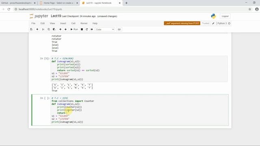Click the Python 3 kernel idle indicator circle
This screenshot has width=260, height=146.
[x=229, y=24]
